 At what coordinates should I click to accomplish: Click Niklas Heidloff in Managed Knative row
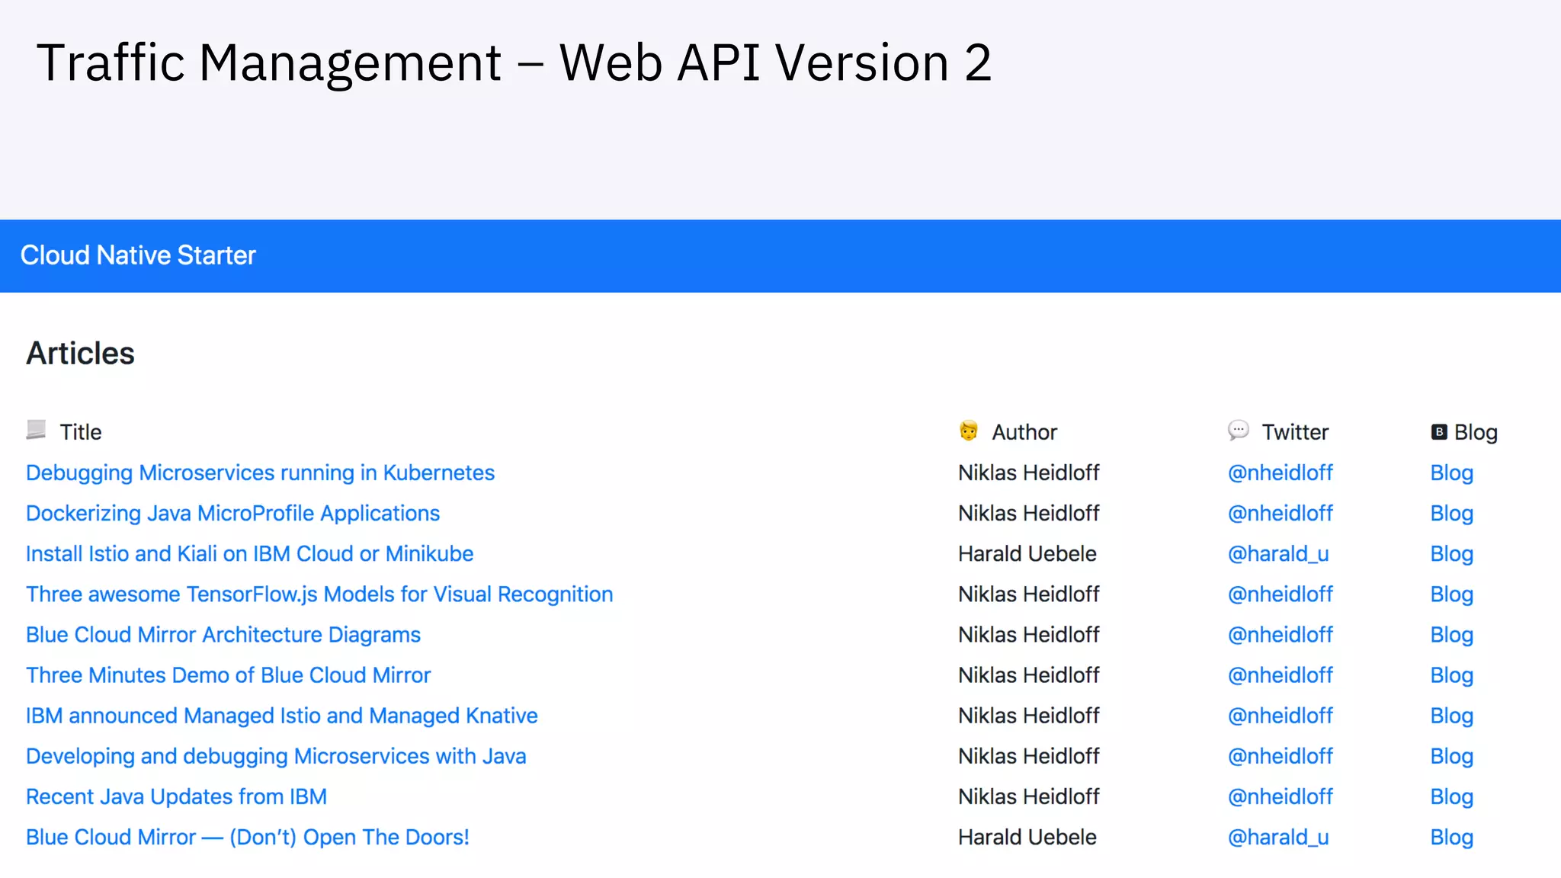click(x=1028, y=716)
